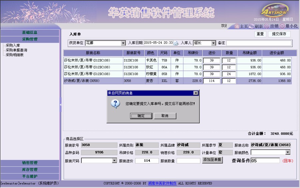Click the 查询条件 input showing 05
Image resolution: width=300 pixels, height=188 pixels.
point(265,160)
